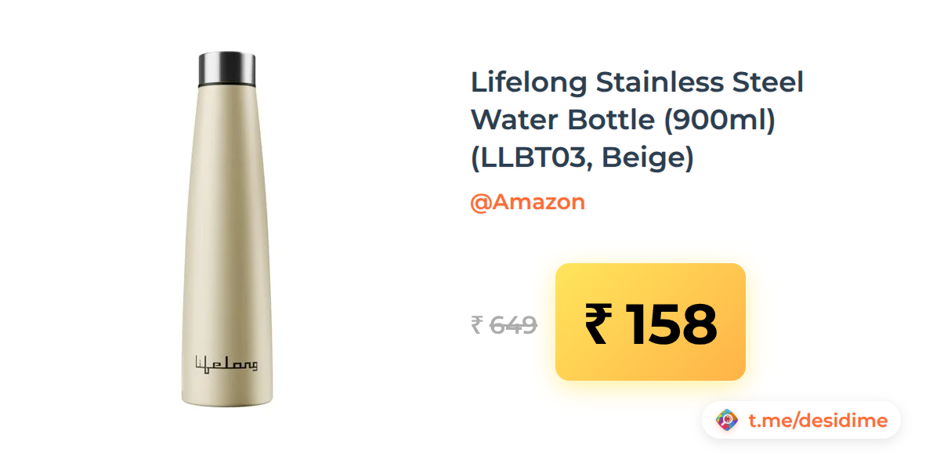The width and height of the screenshot is (940, 470).
Task: Select the beige water bottle product image
Action: click(227, 230)
